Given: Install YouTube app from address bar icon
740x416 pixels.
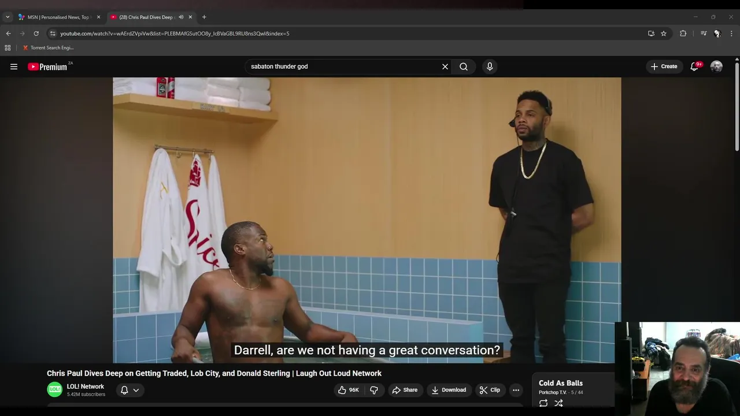Looking at the screenshot, I should (651, 34).
